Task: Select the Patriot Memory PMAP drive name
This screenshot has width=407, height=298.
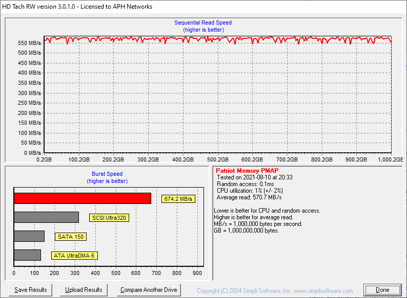Action: (247, 170)
